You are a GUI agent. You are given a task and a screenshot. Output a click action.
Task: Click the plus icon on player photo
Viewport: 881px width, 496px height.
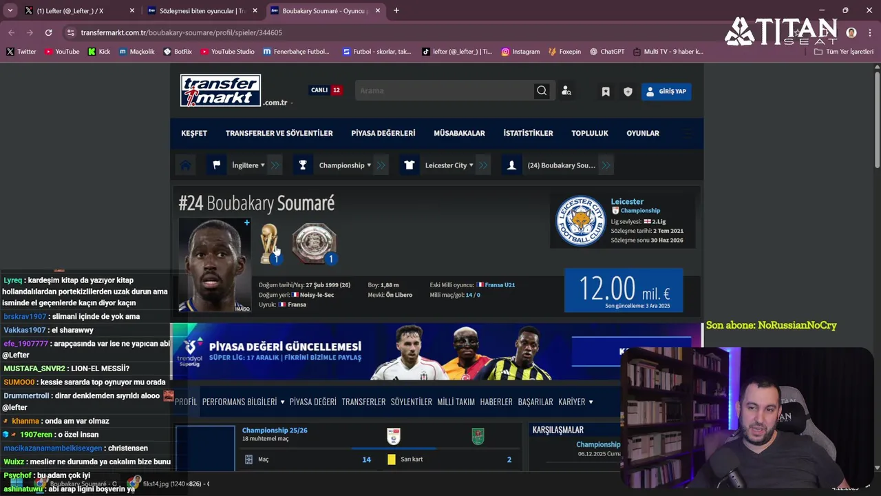click(x=246, y=223)
